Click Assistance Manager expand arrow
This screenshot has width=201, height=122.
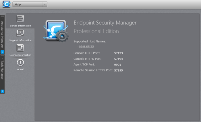(2, 19)
